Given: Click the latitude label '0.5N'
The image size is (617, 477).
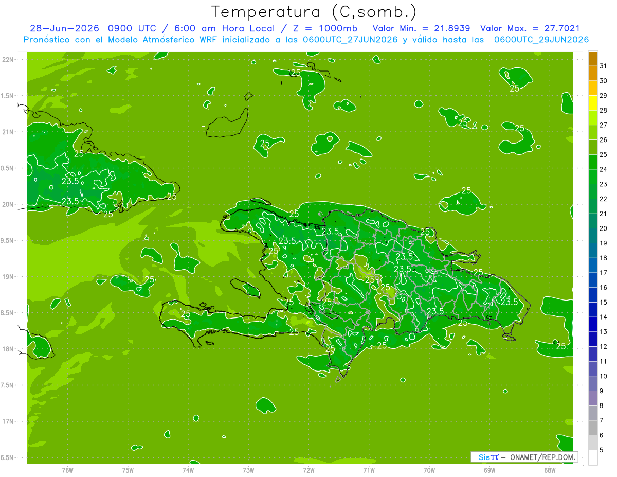Looking at the screenshot, I should coord(8,168).
